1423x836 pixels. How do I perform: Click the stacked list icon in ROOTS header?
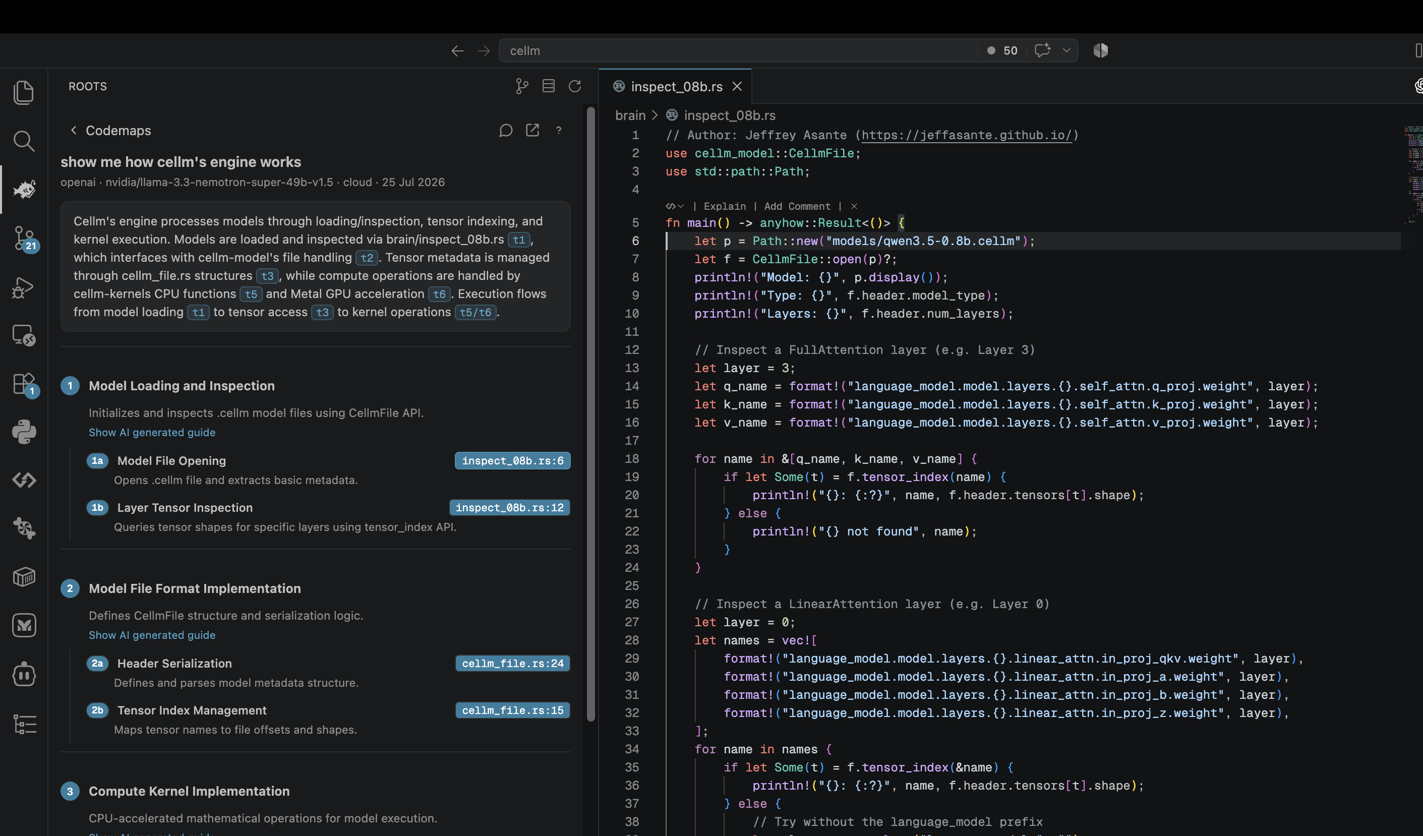pyautogui.click(x=548, y=86)
